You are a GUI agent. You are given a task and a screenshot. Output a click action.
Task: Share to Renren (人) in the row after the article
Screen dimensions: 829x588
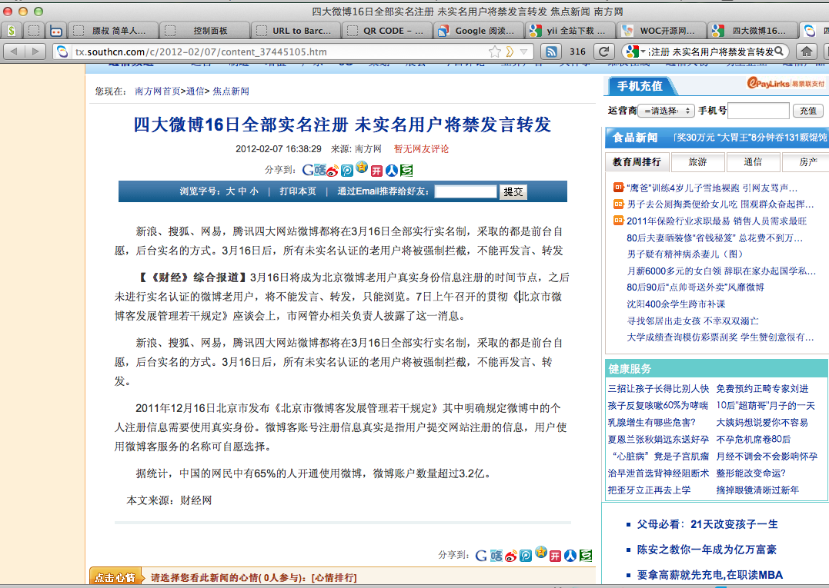point(570,556)
